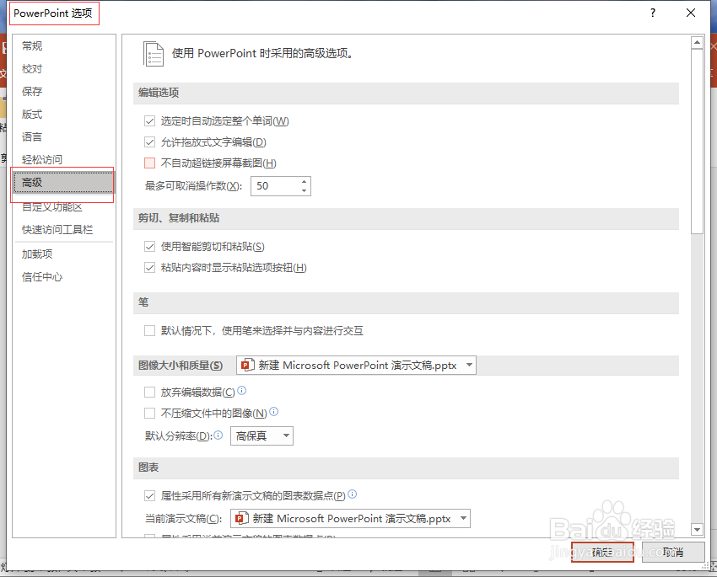
Task: Click the advanced options document icon at top
Action: [x=154, y=53]
